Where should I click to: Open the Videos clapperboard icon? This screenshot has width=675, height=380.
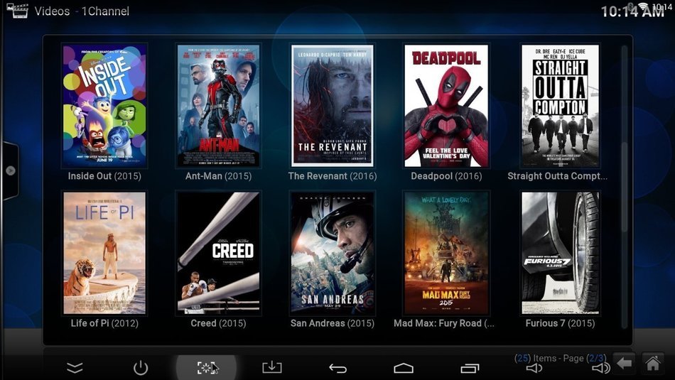pyautogui.click(x=17, y=10)
